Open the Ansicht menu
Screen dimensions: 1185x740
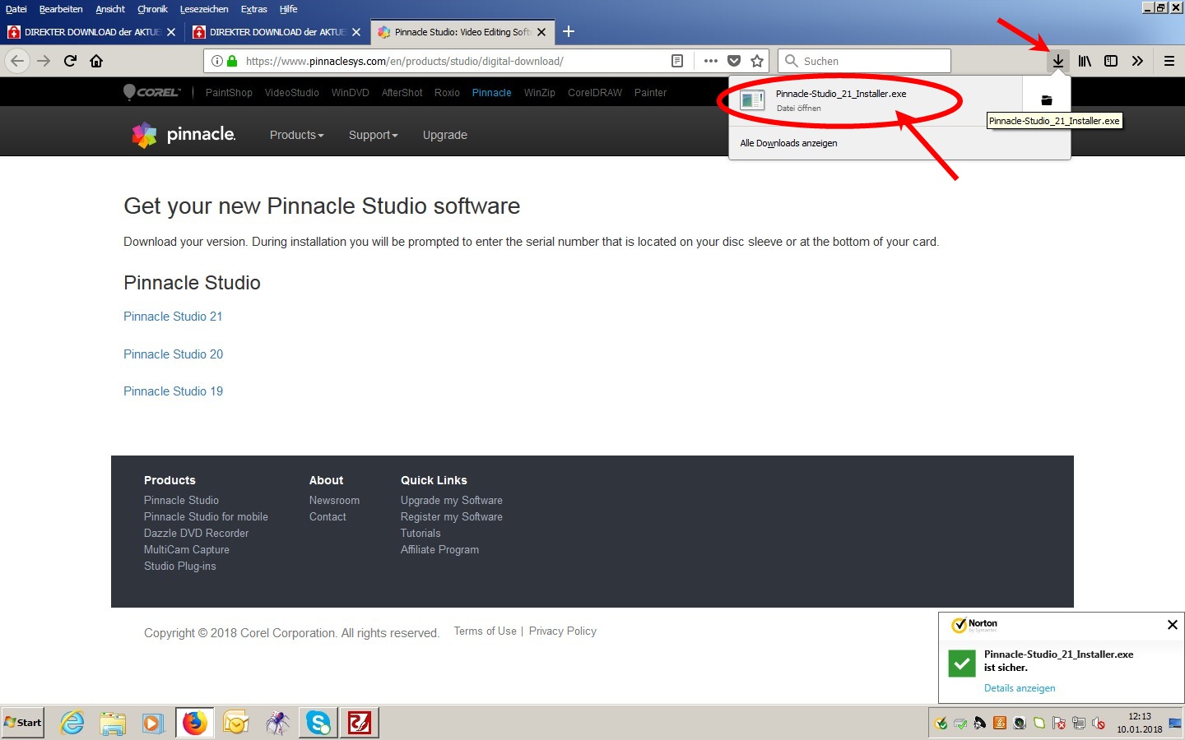pyautogui.click(x=110, y=9)
